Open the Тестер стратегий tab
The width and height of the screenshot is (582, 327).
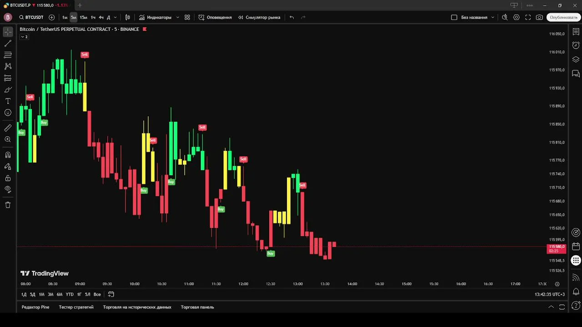coord(76,307)
